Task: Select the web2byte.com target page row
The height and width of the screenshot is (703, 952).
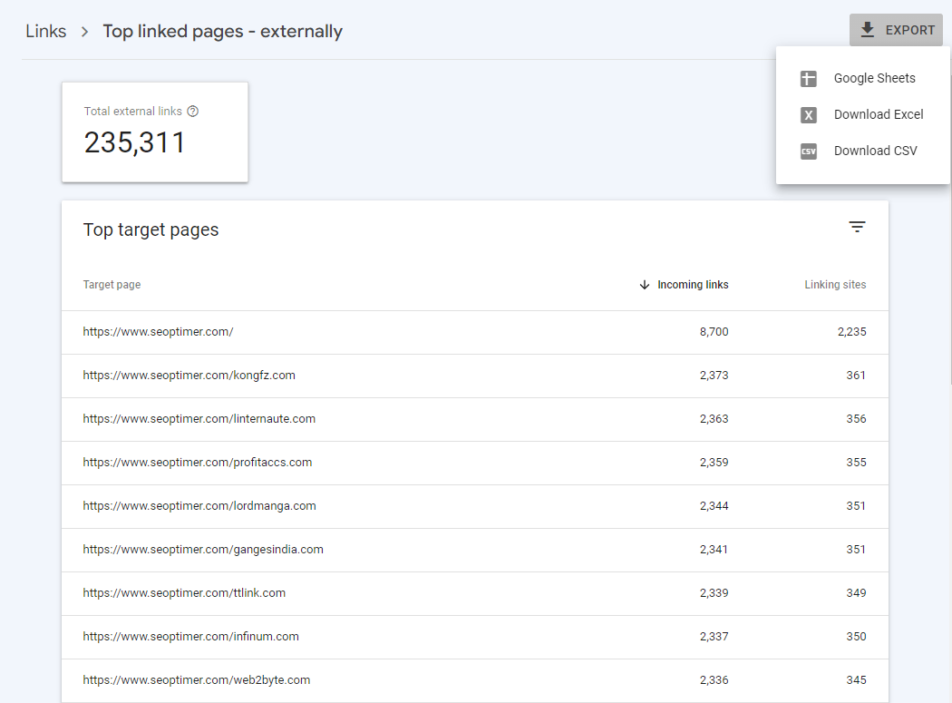Action: click(196, 680)
